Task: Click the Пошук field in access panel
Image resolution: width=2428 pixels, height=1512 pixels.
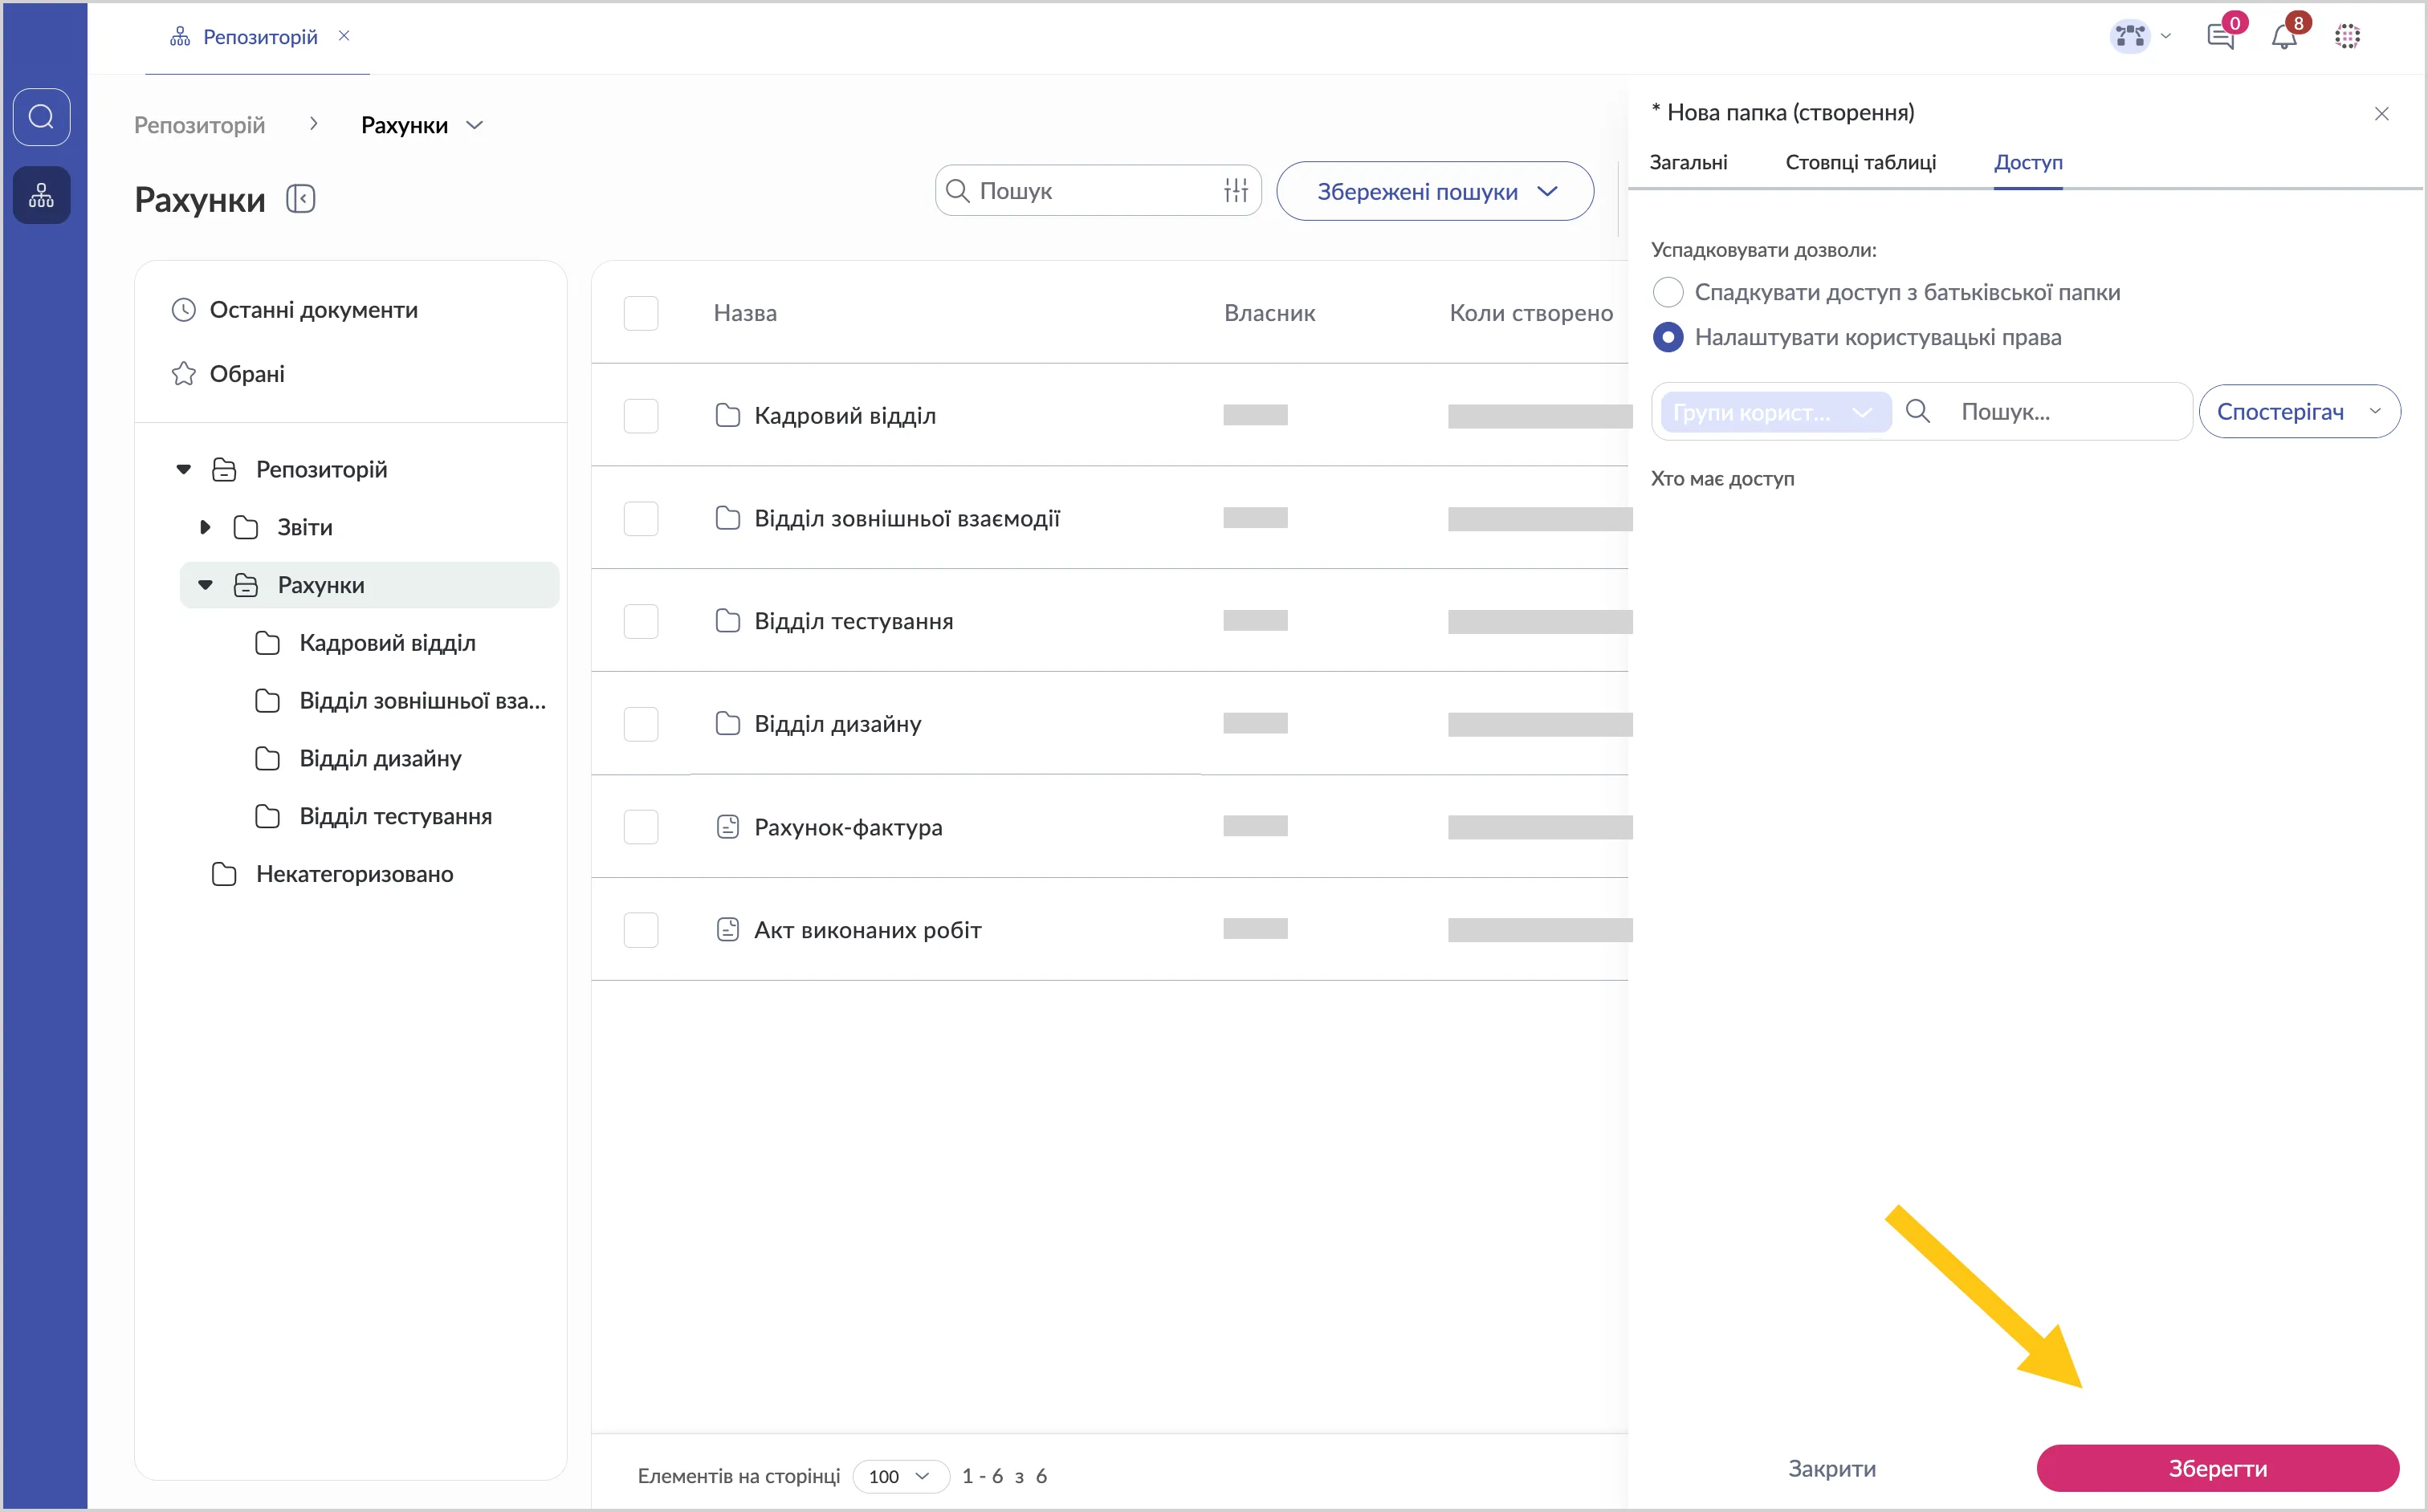Action: coord(2061,412)
